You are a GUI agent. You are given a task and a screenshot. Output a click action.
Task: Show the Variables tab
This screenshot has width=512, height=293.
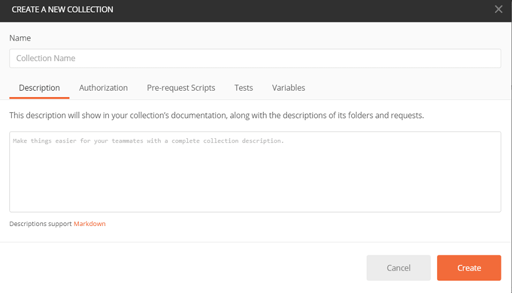tap(288, 88)
